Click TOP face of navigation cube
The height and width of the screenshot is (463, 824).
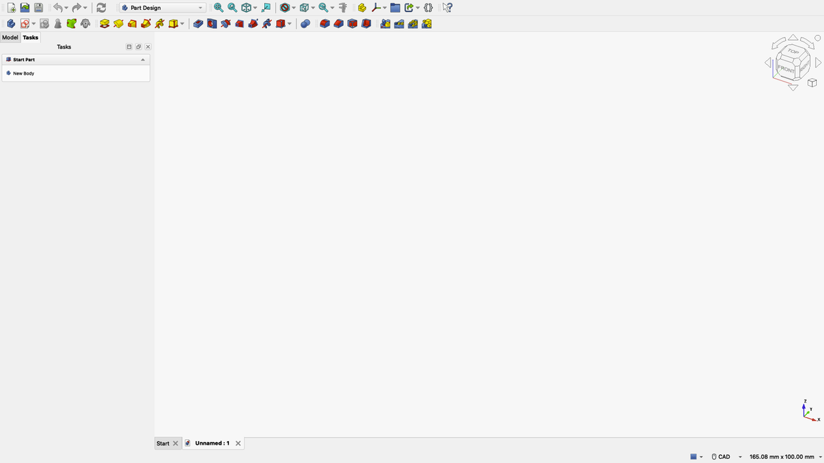[x=792, y=51]
